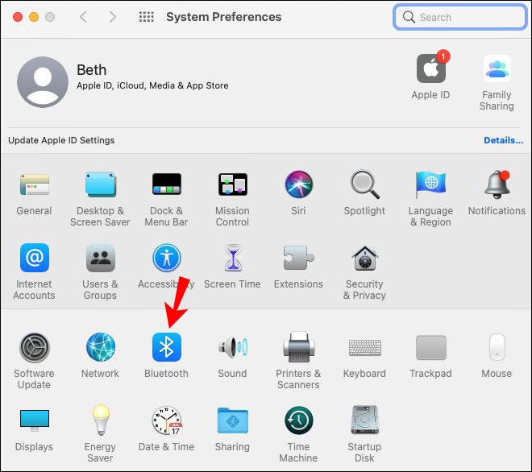Click the Details... link
532x472 pixels.
pyautogui.click(x=504, y=140)
